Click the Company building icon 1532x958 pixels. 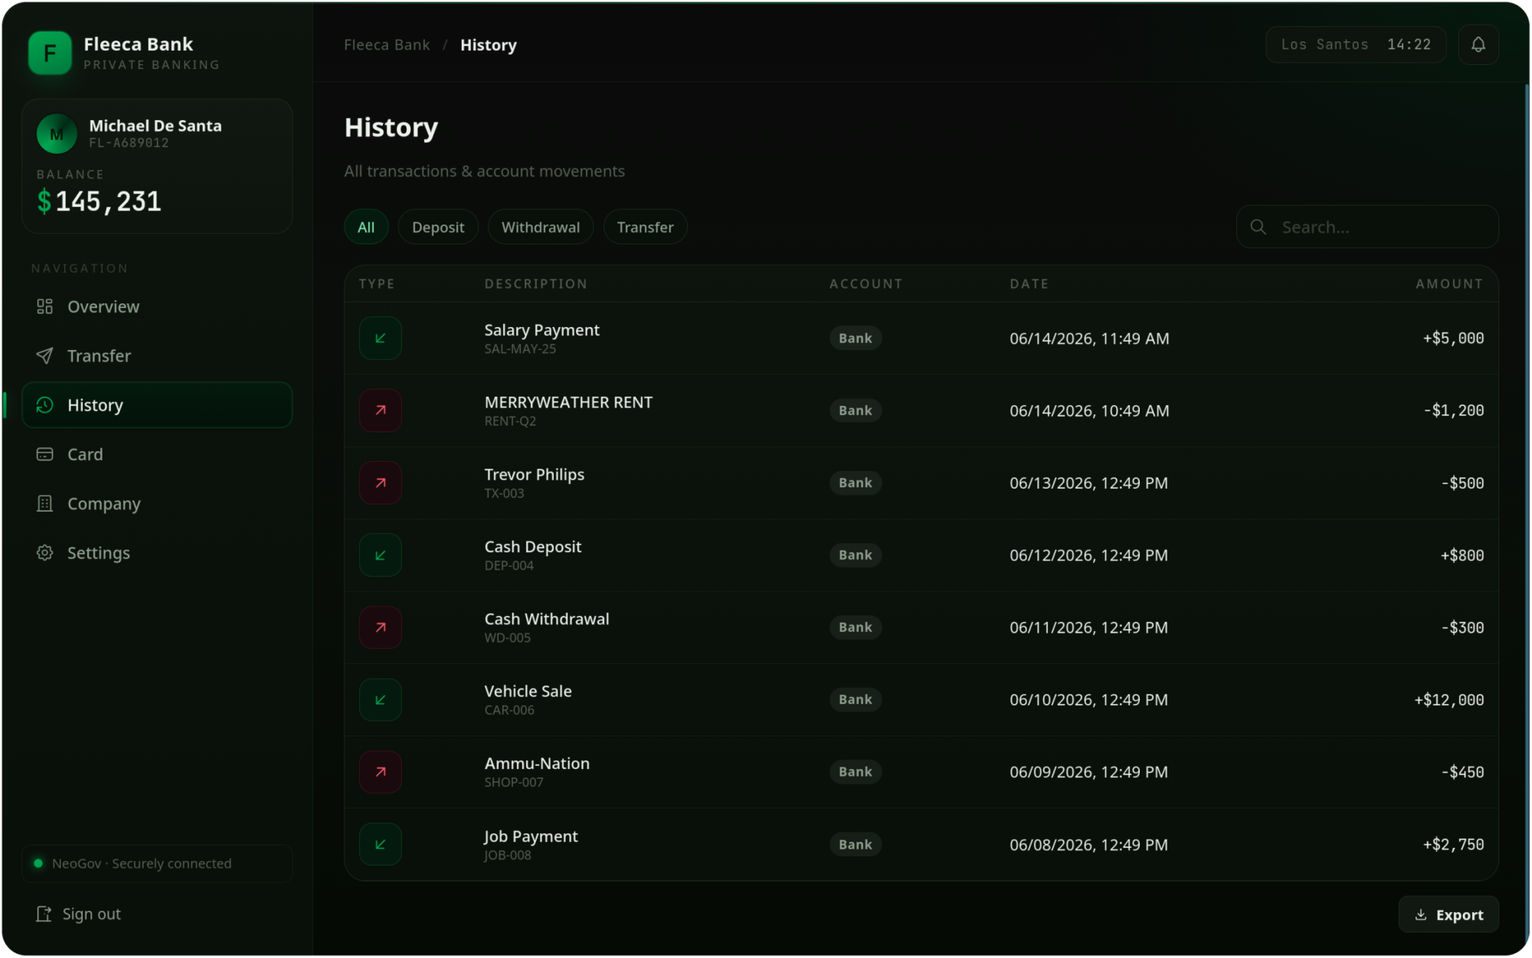click(44, 503)
